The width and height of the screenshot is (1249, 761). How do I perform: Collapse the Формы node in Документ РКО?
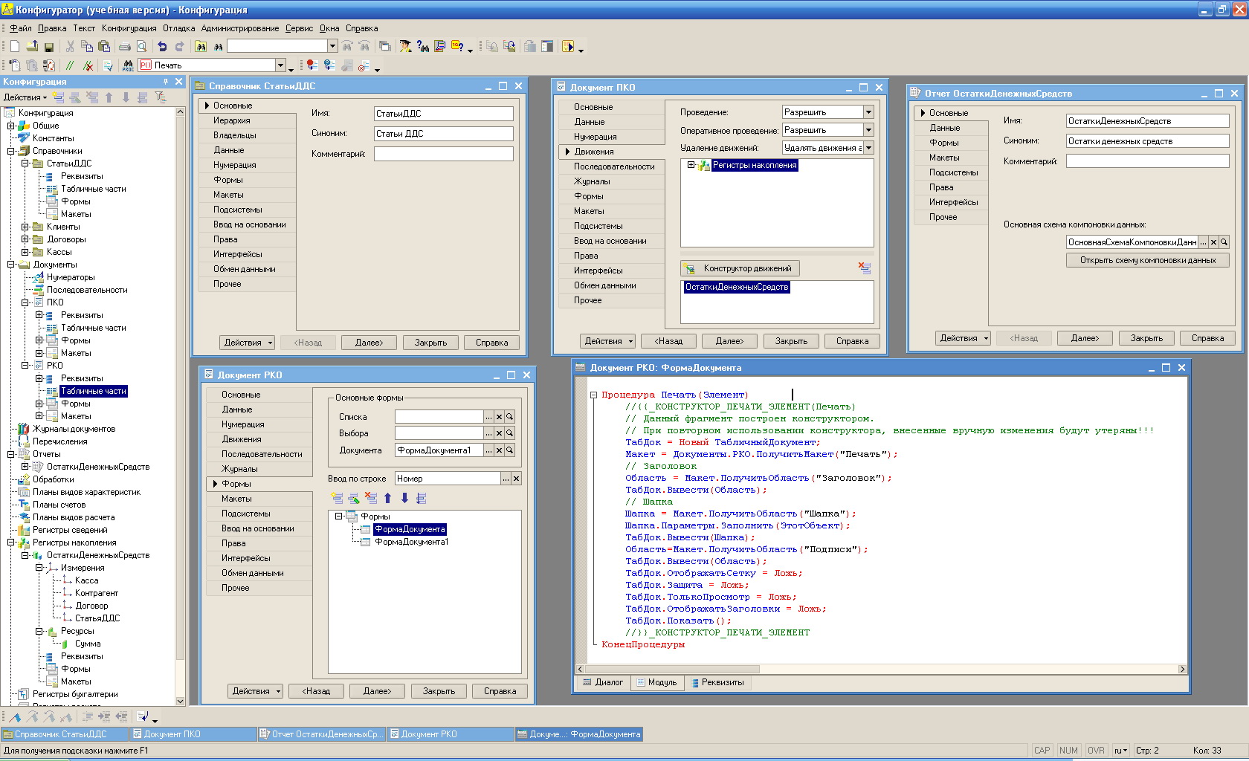(x=339, y=516)
